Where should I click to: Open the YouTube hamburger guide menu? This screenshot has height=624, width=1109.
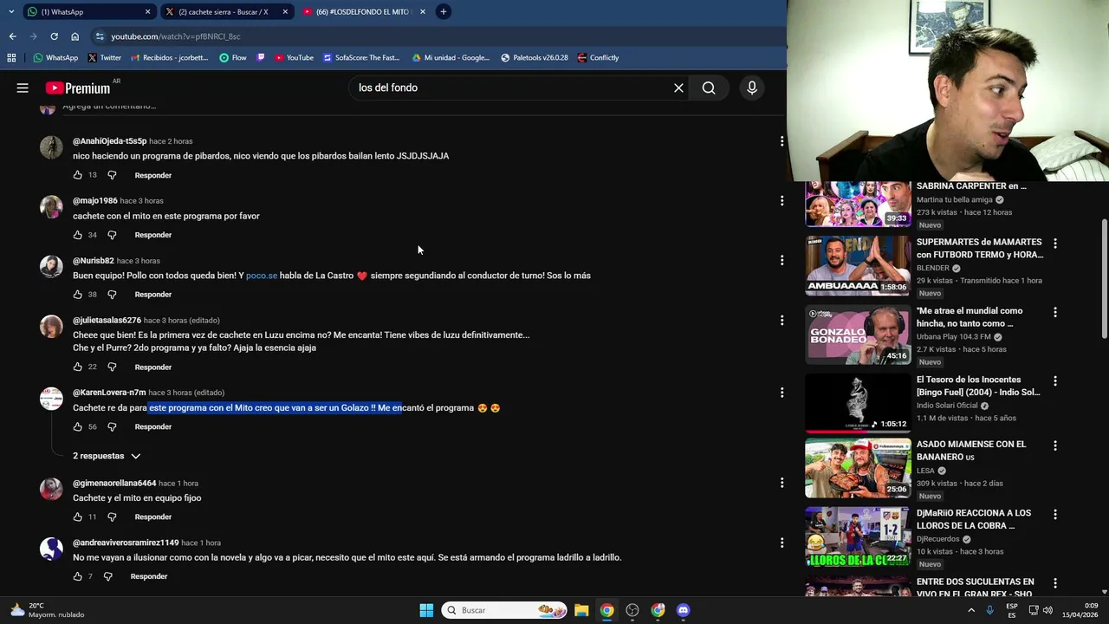23,88
